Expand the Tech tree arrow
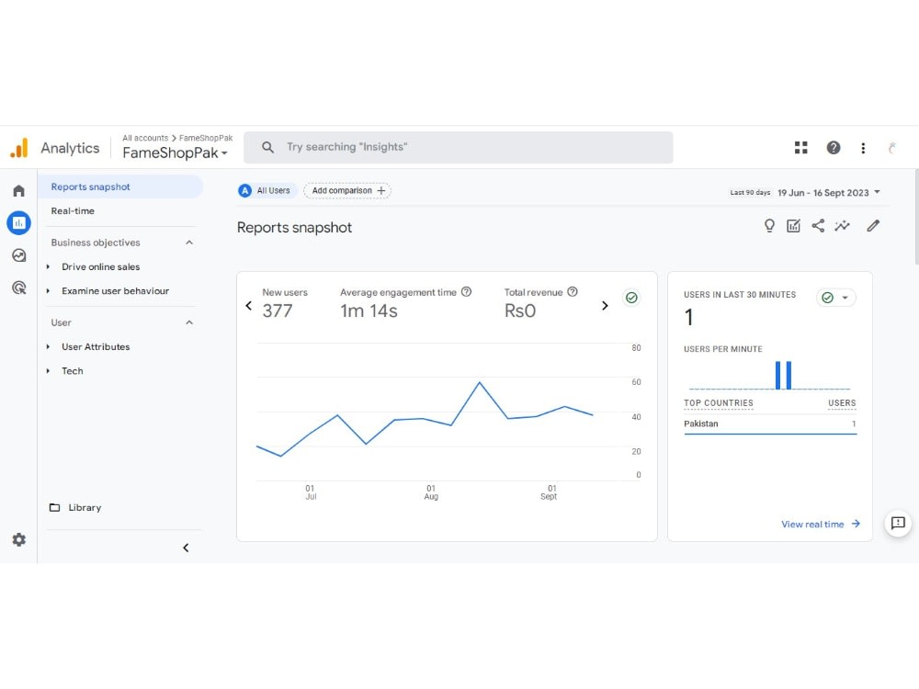This screenshot has width=919, height=689. 48,371
